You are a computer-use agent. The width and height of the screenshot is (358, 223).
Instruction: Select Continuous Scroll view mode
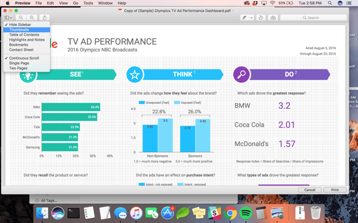24,58
